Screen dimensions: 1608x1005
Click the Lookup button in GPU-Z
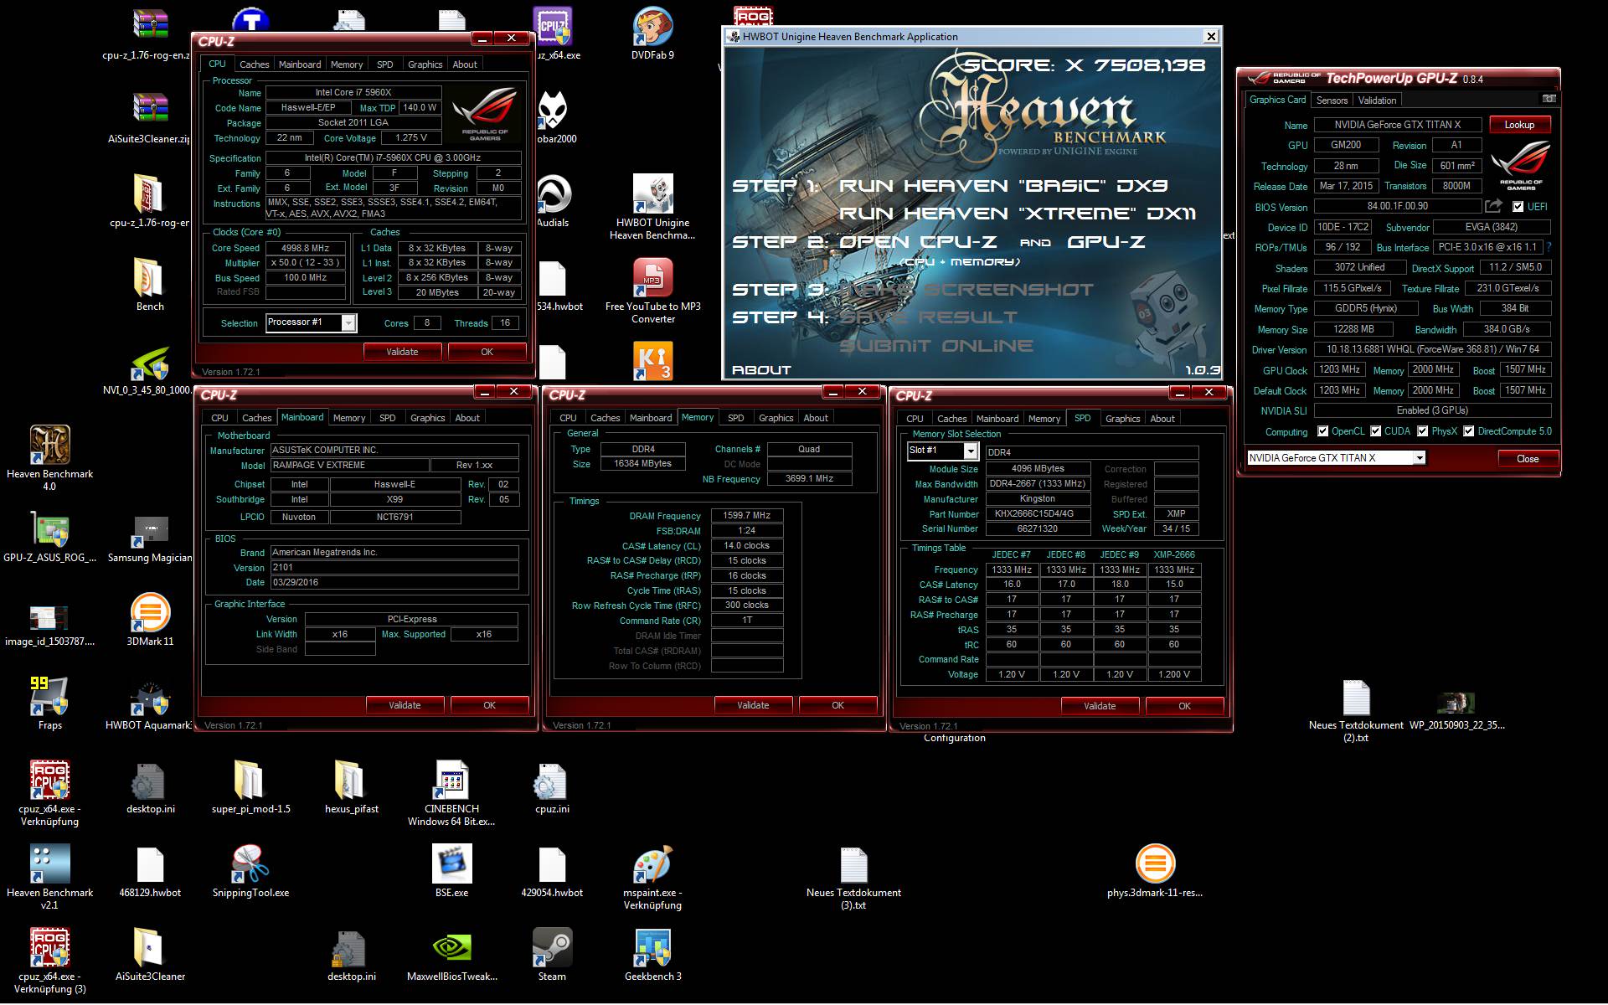point(1519,125)
